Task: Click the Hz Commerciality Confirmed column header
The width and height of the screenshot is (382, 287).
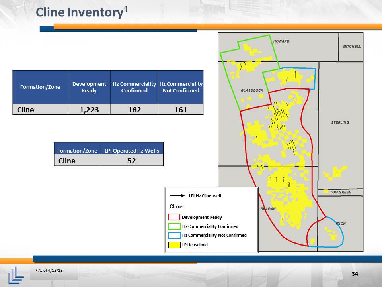Action: tap(134, 87)
